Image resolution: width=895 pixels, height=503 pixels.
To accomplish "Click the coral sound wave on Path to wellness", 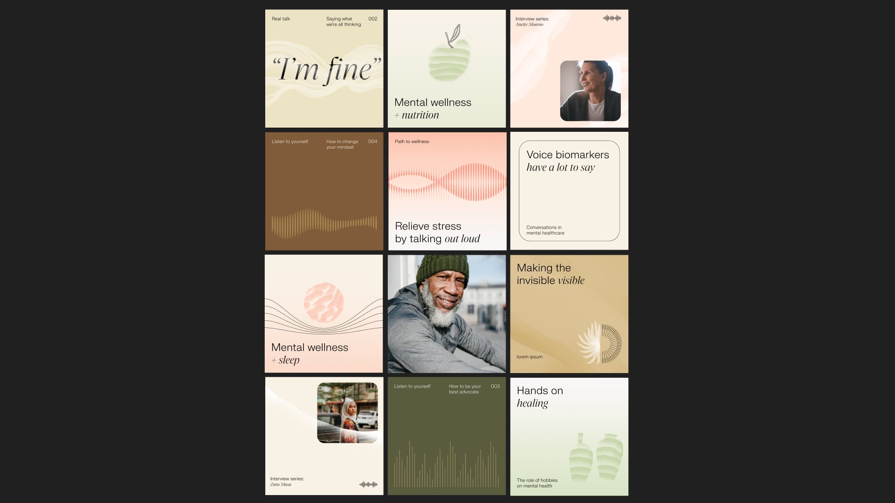I will [x=447, y=182].
